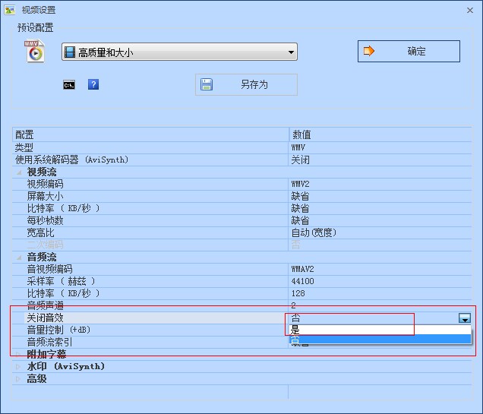Select the 关闭音效 row label
This screenshot has width=483, height=414.
point(45,318)
